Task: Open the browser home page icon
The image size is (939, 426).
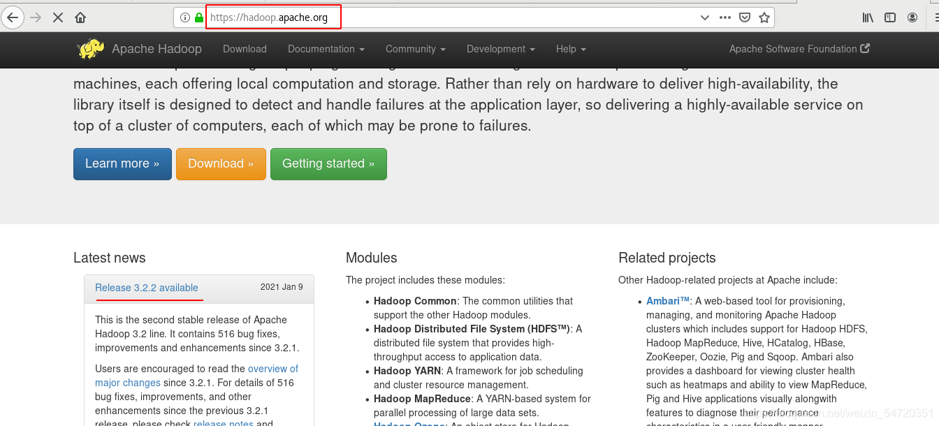Action: tap(81, 17)
